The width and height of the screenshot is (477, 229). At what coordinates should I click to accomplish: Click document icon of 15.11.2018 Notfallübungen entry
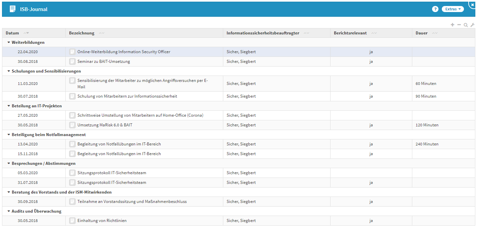(72, 154)
